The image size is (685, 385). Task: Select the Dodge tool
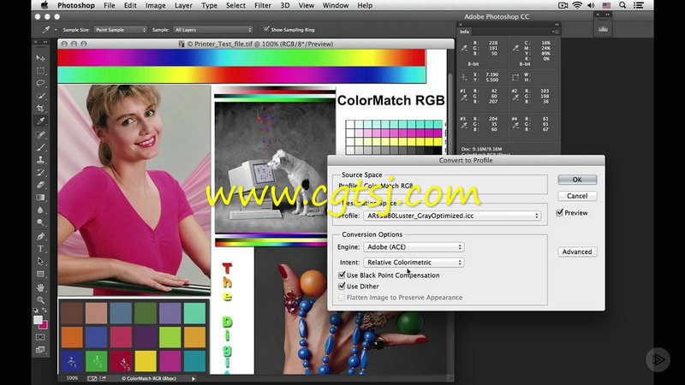(x=40, y=223)
